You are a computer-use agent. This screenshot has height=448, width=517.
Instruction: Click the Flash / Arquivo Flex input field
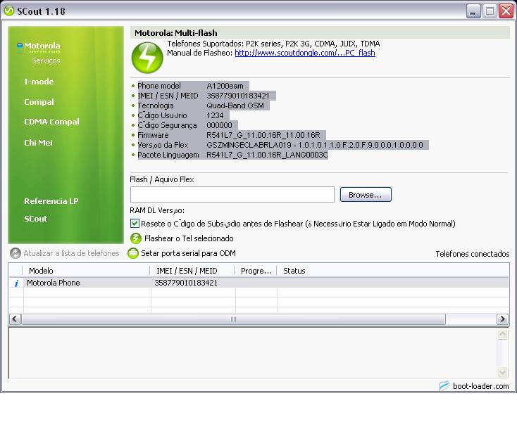[232, 195]
